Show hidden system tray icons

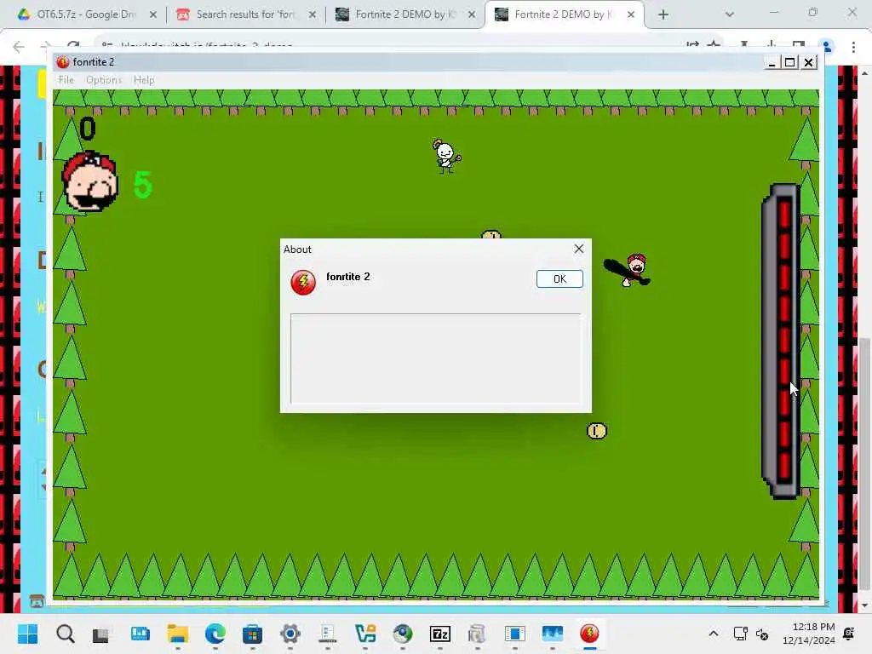pos(714,634)
